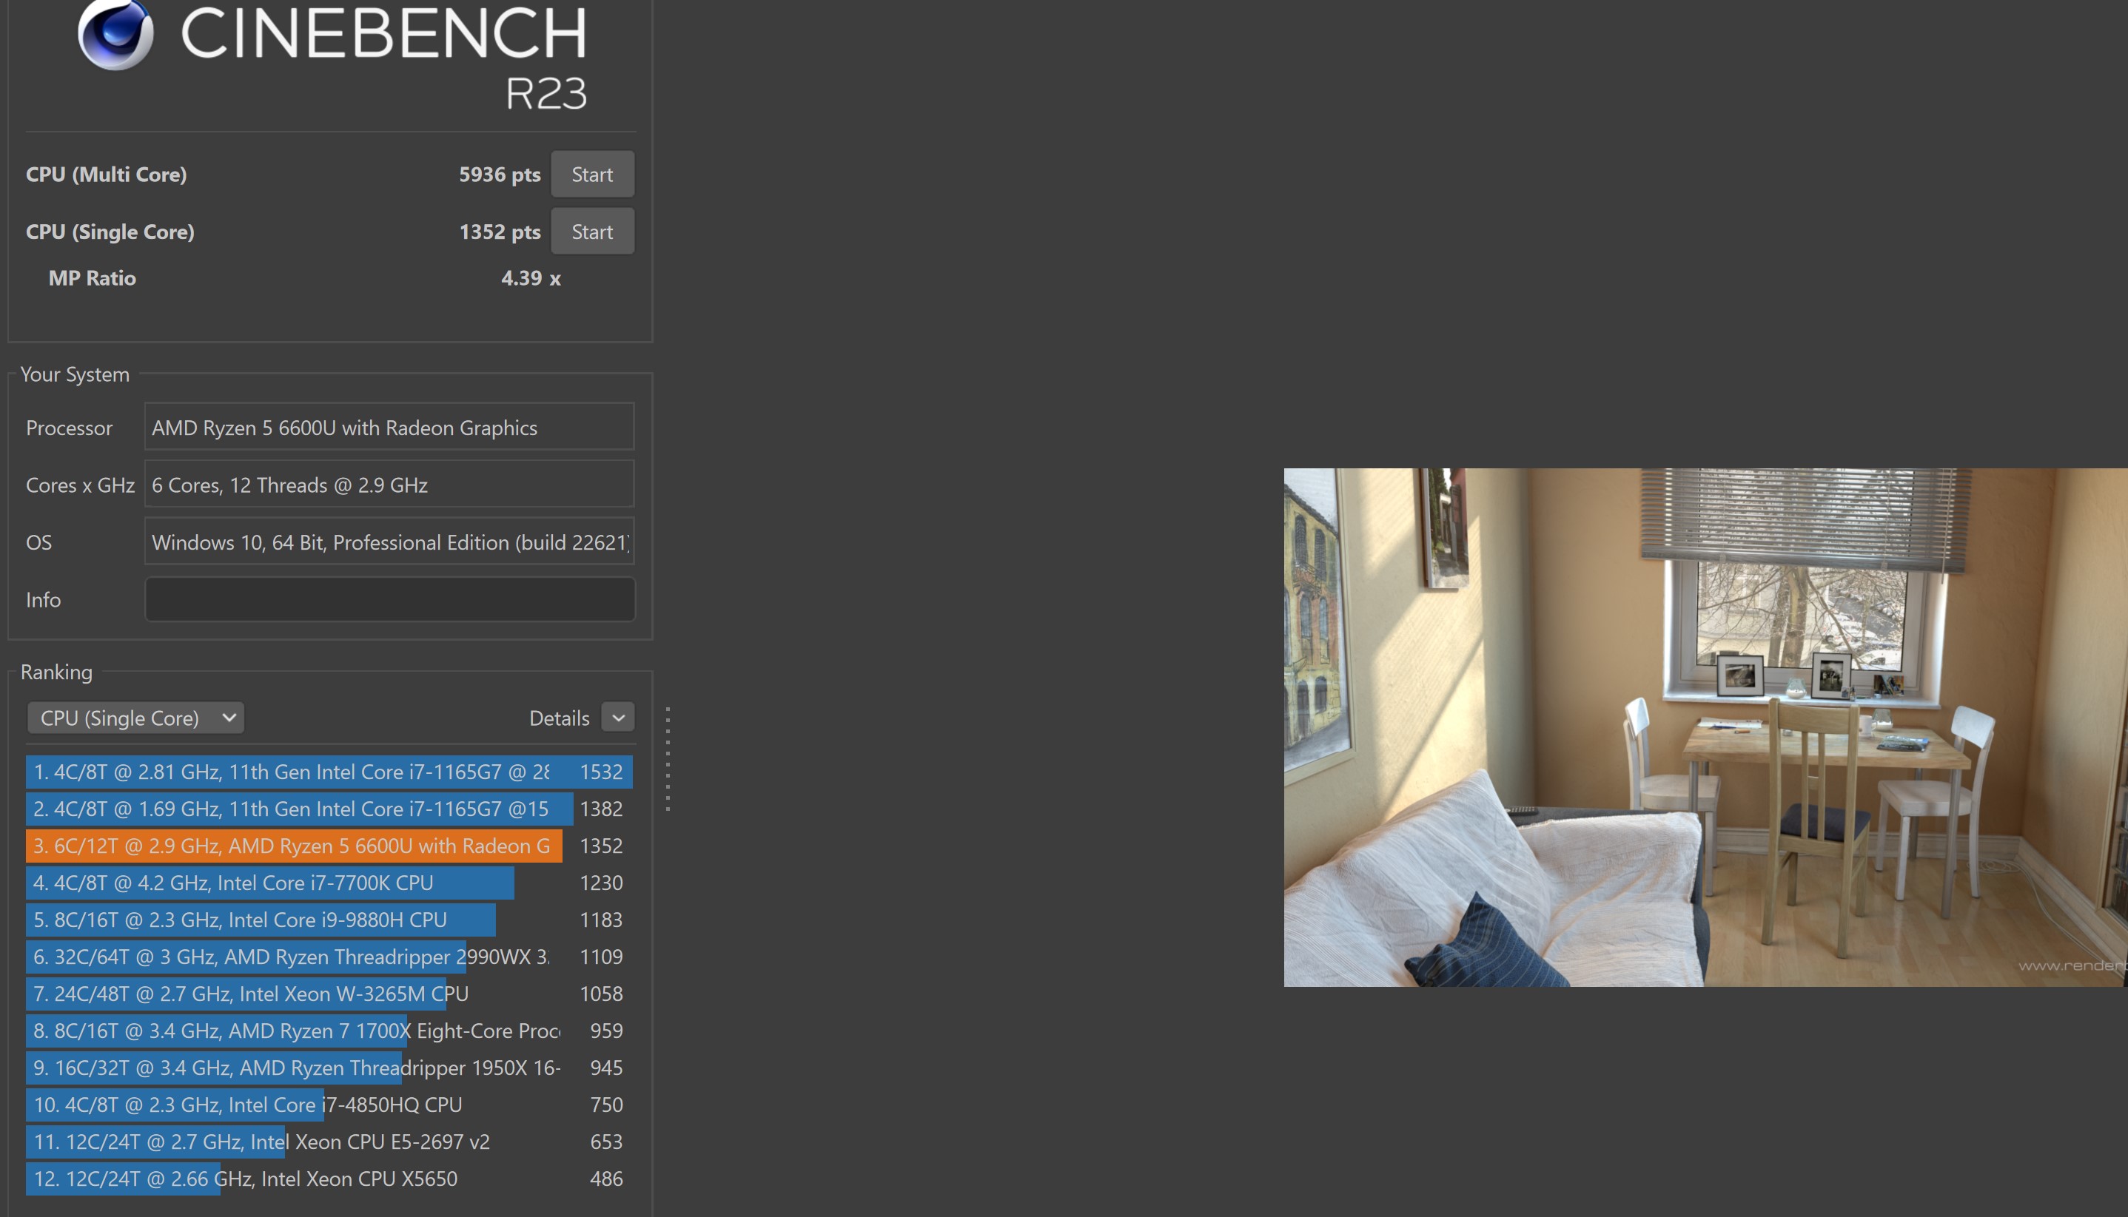
Task: Click the Info input field
Action: (x=389, y=599)
